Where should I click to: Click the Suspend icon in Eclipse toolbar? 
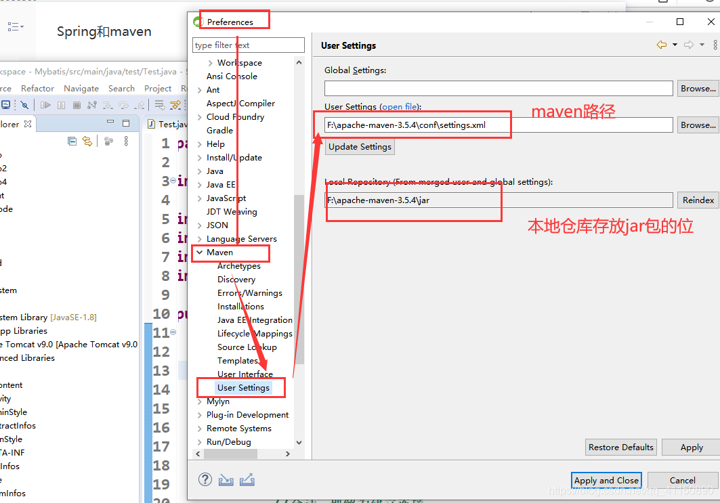click(61, 105)
